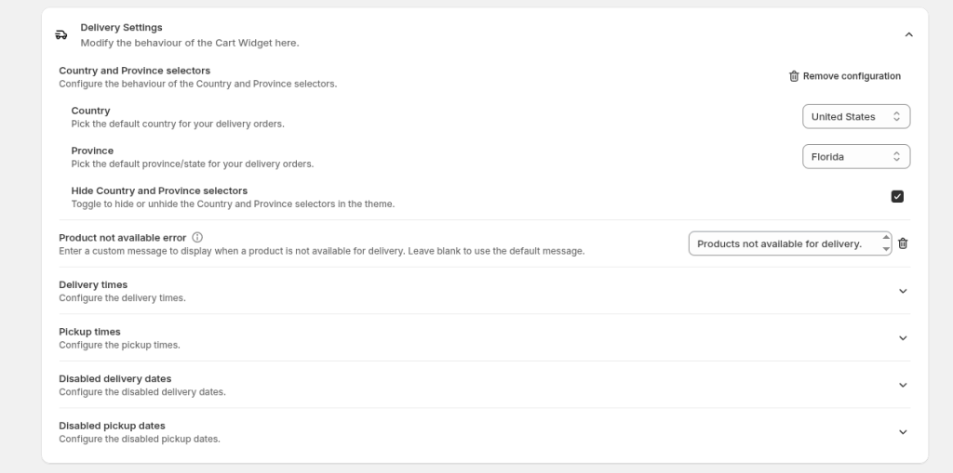Screen dimensions: 953x473
Task: Expand Pickup times using its chevron
Action: click(902, 338)
